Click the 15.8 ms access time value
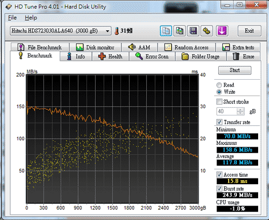The height and width of the screenshot is (220, 269). (x=237, y=181)
